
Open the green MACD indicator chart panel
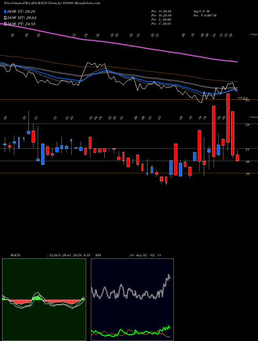[44, 300]
